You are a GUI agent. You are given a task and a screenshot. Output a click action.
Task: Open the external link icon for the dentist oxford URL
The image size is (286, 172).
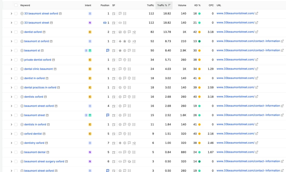257,32
